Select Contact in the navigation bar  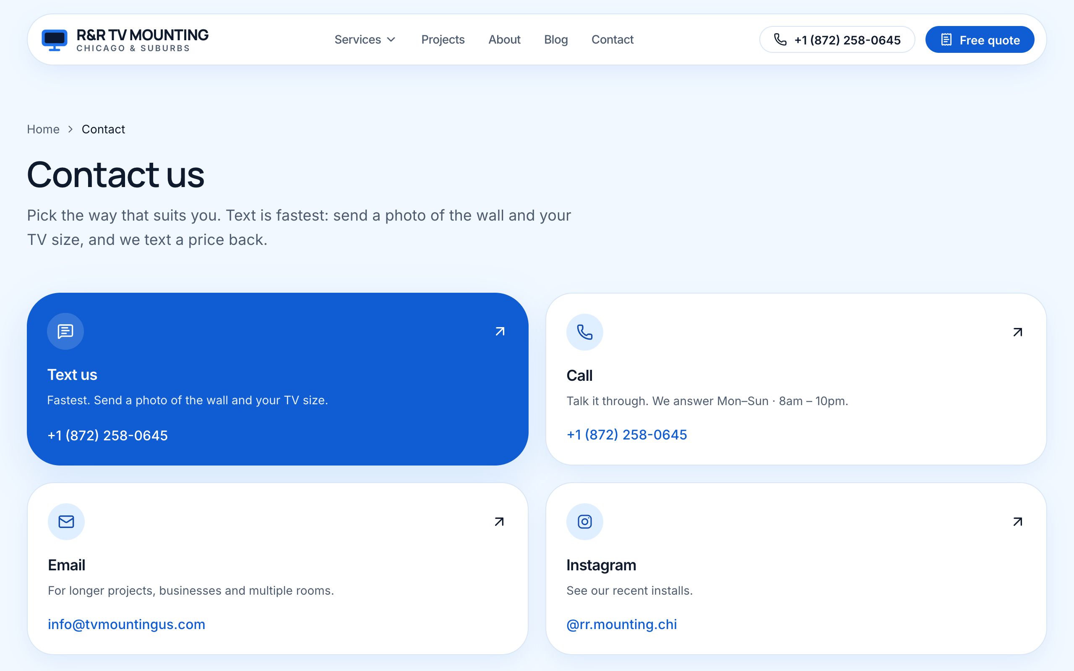coord(612,39)
